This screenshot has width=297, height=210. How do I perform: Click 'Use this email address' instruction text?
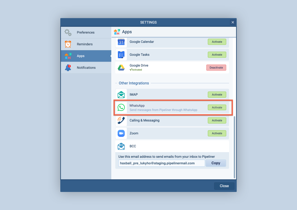(166, 157)
